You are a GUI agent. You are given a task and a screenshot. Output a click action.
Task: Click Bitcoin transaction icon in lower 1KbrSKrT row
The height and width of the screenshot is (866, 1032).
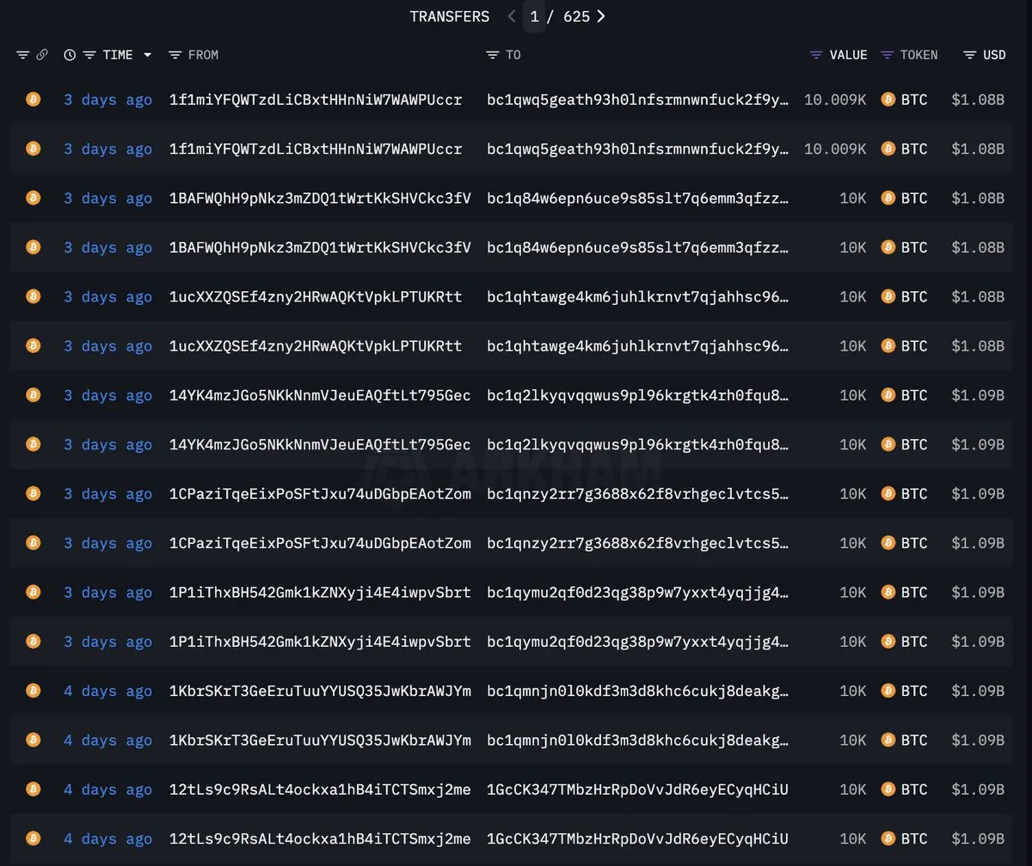(34, 741)
